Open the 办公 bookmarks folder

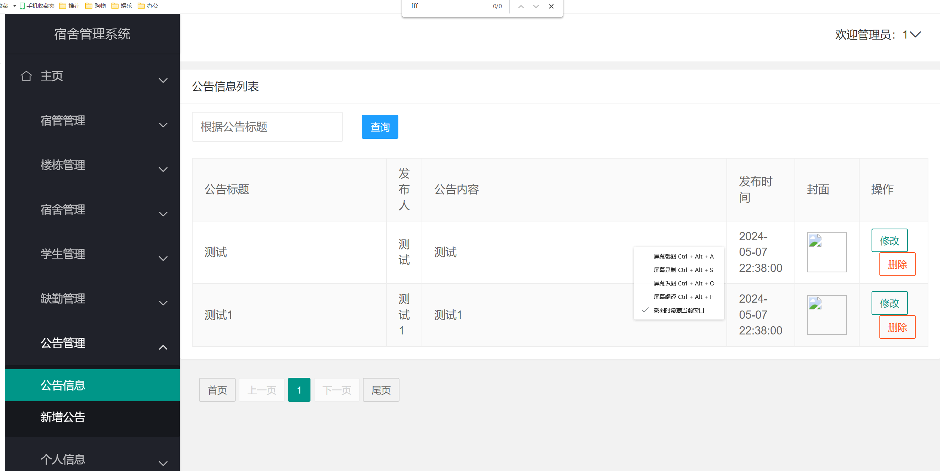point(148,6)
